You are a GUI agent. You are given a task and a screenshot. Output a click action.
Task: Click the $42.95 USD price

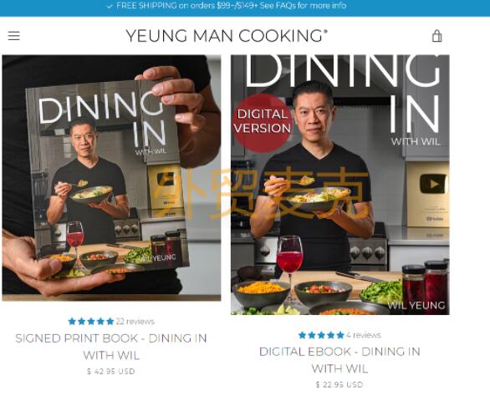[x=111, y=371]
